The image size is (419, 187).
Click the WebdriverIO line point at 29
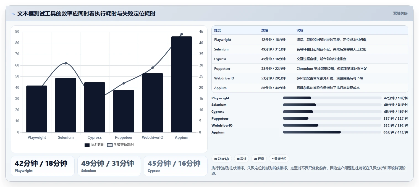[153, 68]
